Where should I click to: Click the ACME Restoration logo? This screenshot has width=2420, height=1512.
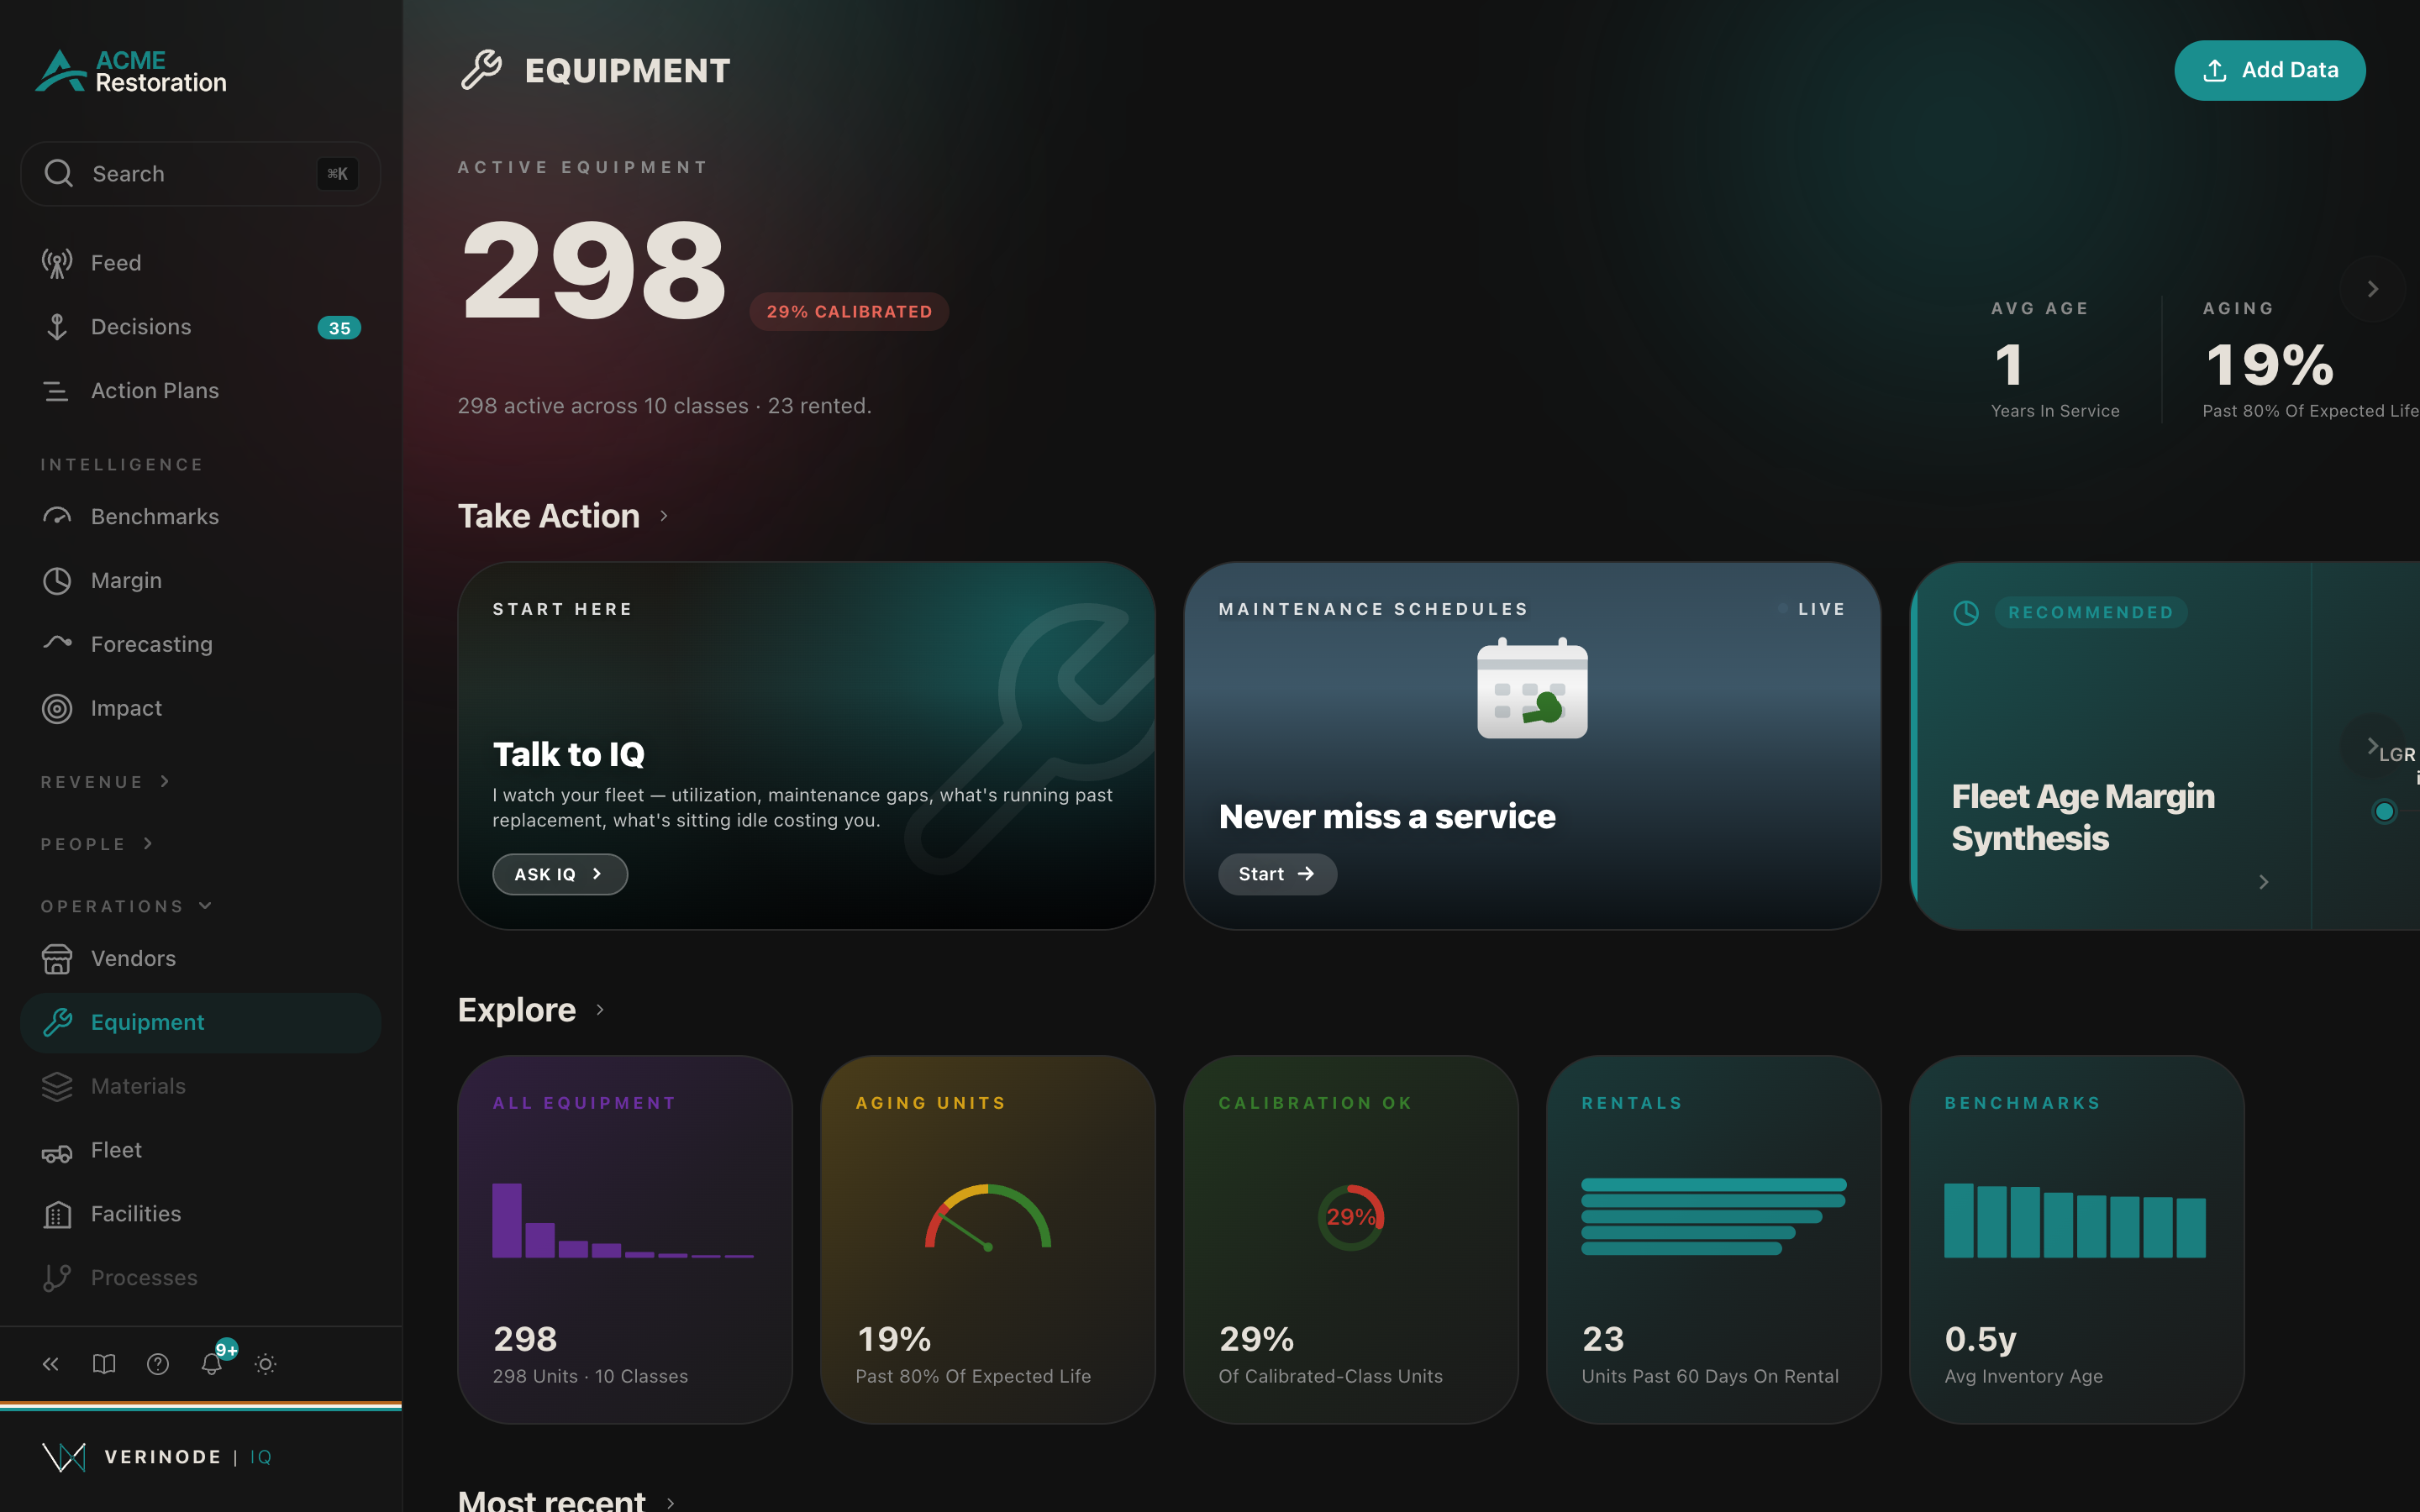pyautogui.click(x=131, y=71)
